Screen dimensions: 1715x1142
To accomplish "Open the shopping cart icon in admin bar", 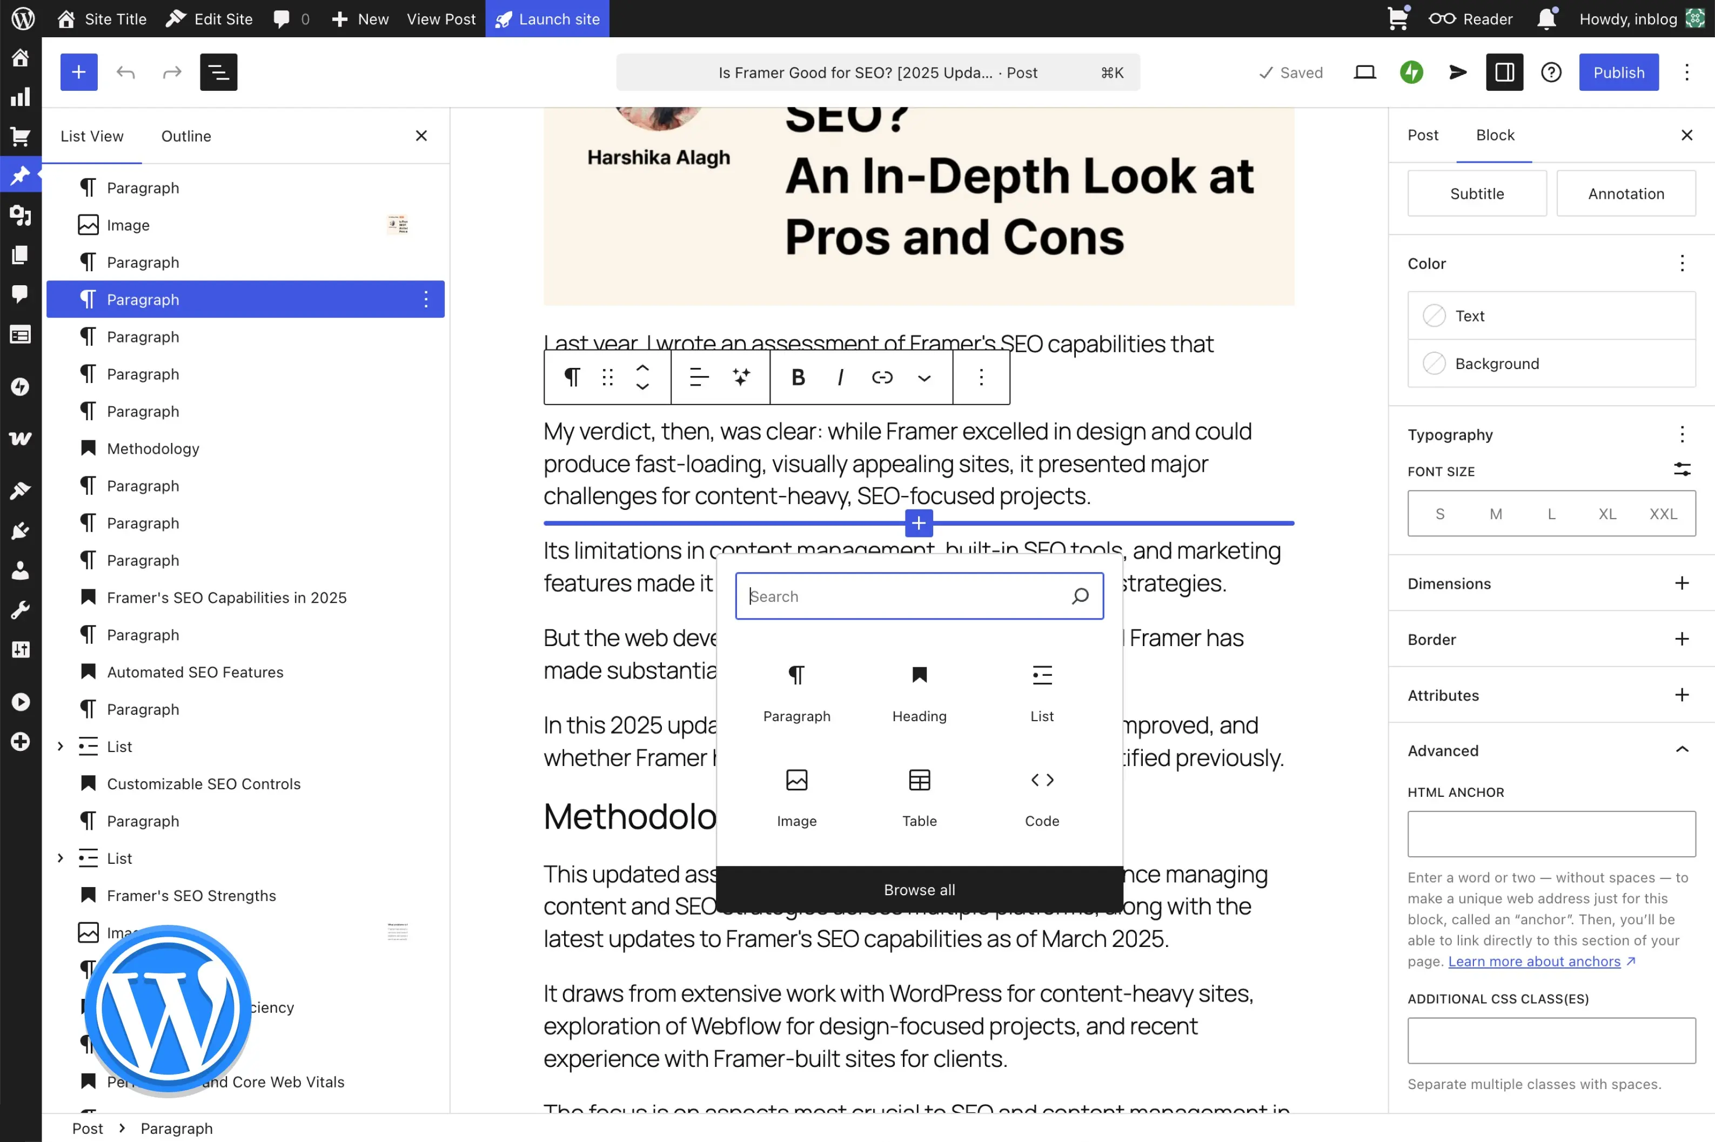I will click(x=1397, y=18).
